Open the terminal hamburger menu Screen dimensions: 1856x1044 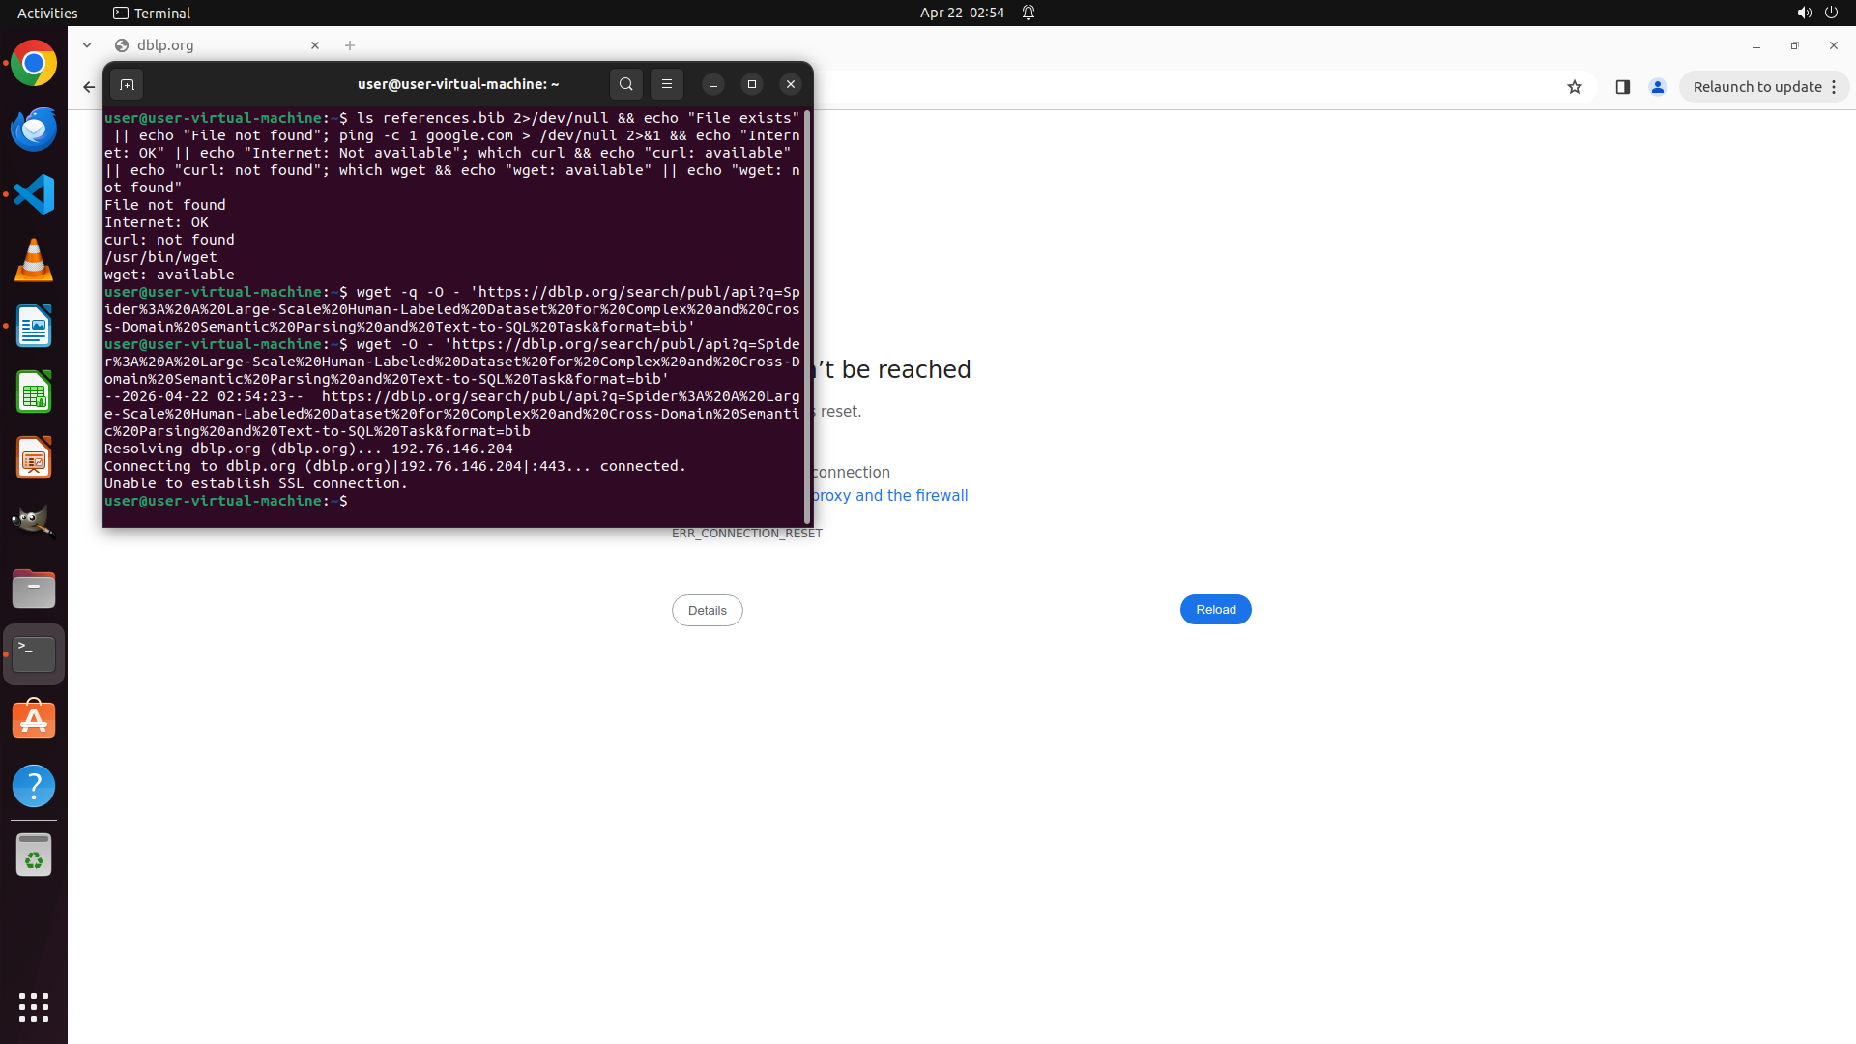pos(667,84)
